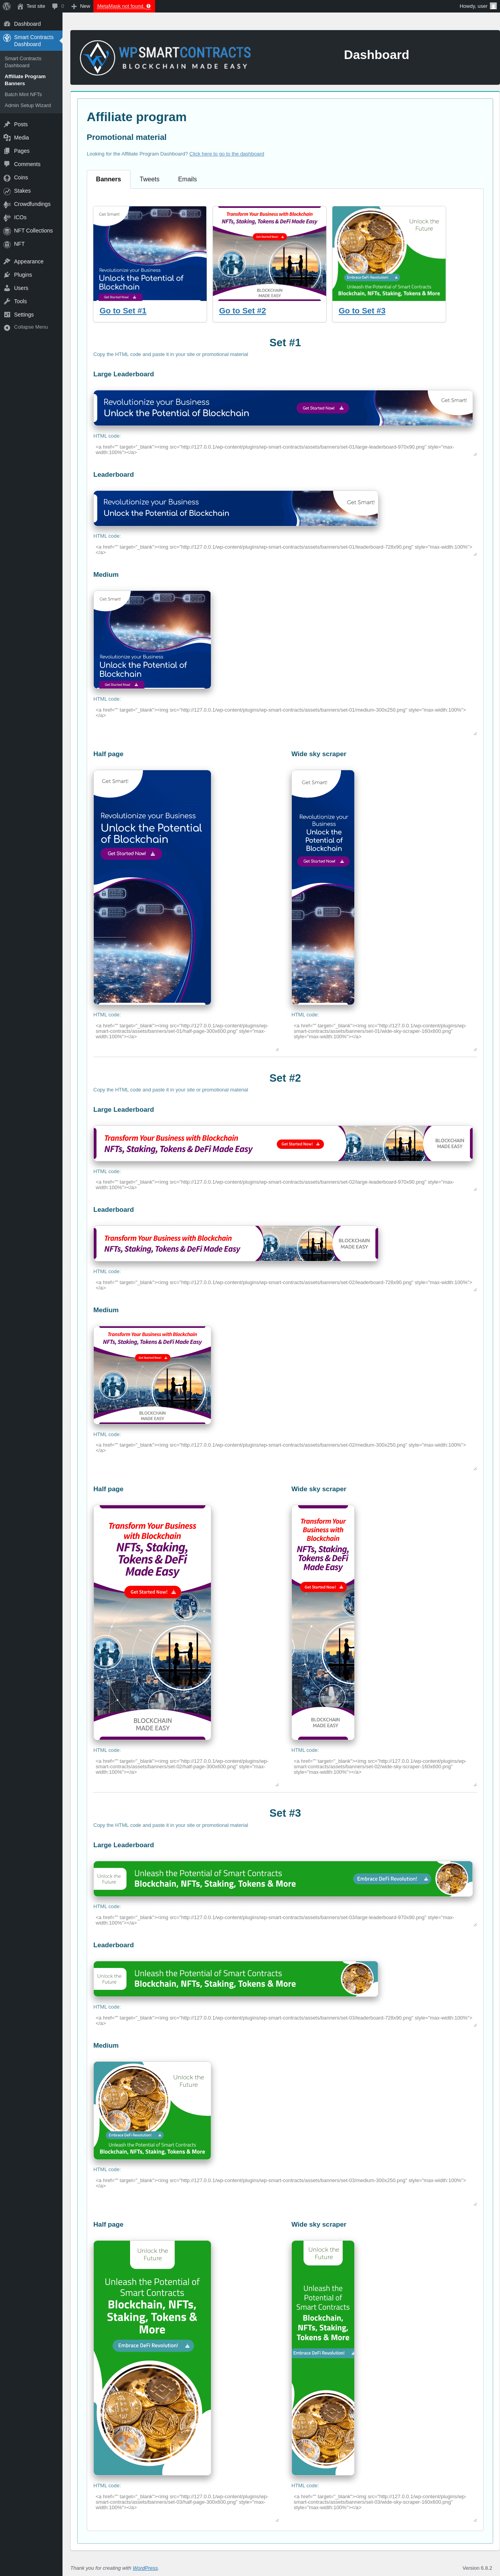The height and width of the screenshot is (2576, 500).
Task: Follow the WordPress link in the footer
Action: click(x=145, y=2568)
